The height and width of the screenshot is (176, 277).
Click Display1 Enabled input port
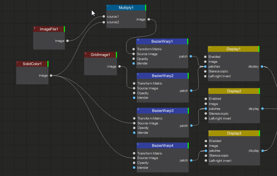(x=205, y=57)
